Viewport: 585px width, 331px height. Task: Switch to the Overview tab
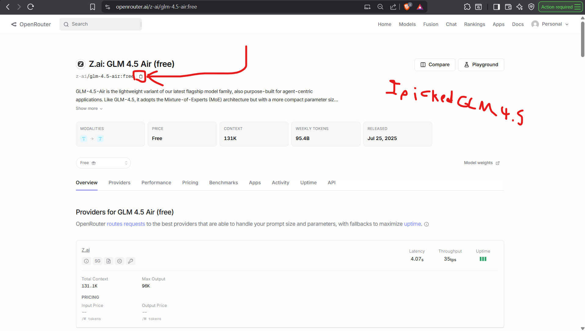pos(87,183)
